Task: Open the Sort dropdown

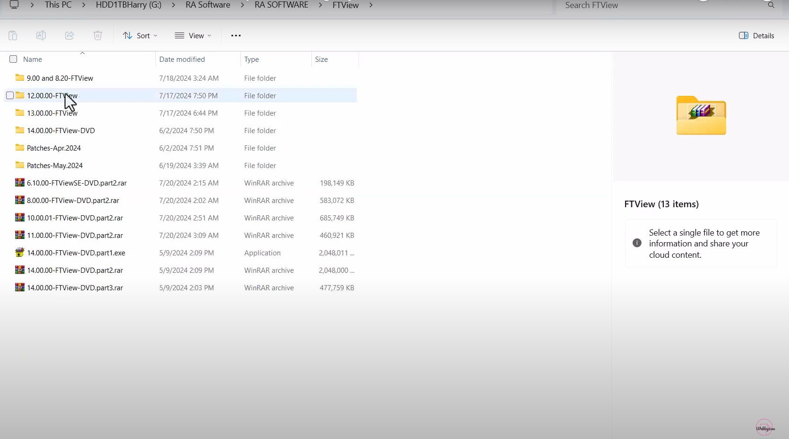Action: click(x=140, y=35)
